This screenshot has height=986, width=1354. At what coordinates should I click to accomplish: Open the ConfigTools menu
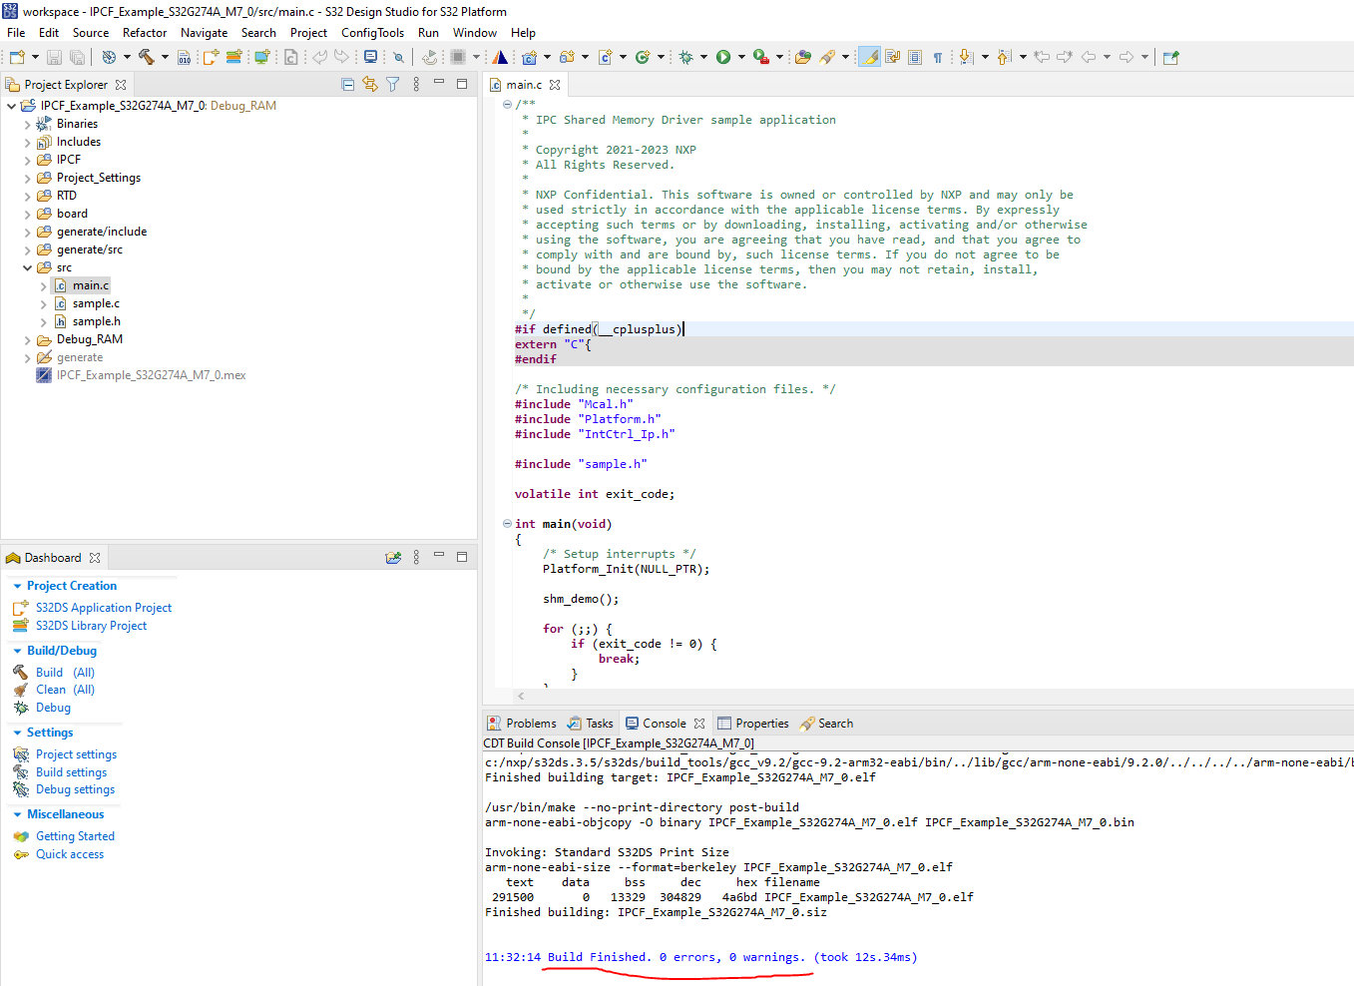pos(372,32)
